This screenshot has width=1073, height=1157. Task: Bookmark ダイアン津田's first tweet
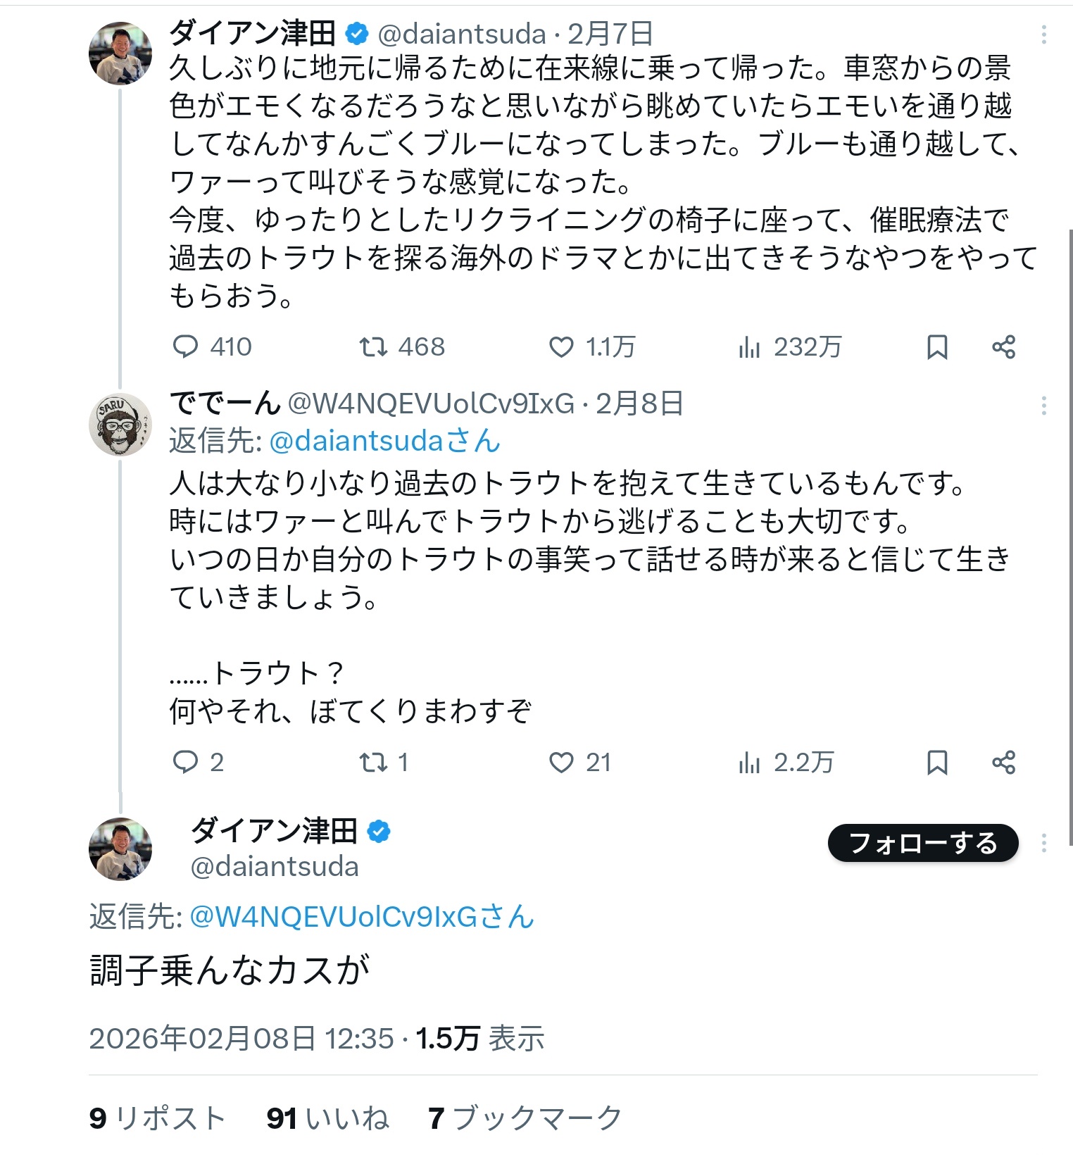937,347
